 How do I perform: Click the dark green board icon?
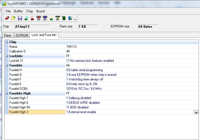(x=64, y=18)
